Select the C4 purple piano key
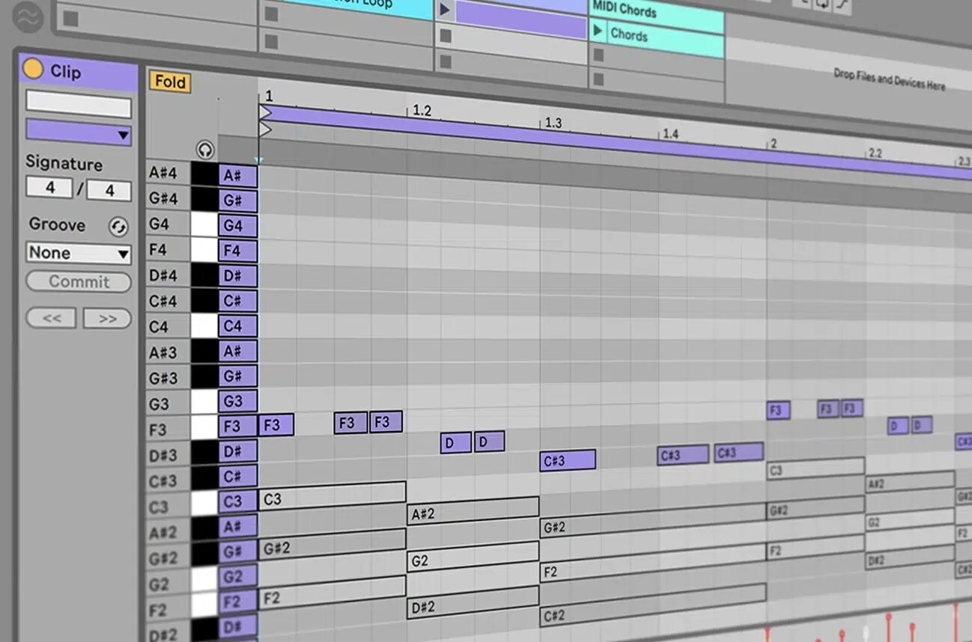This screenshot has width=972, height=642. (x=238, y=325)
